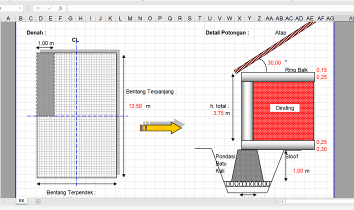Select the yellow arrow shape
This screenshot has height=210, width=354.
pyautogui.click(x=161, y=127)
